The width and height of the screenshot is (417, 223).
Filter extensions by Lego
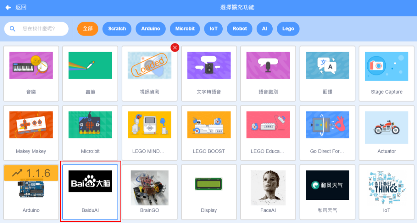[x=288, y=29]
